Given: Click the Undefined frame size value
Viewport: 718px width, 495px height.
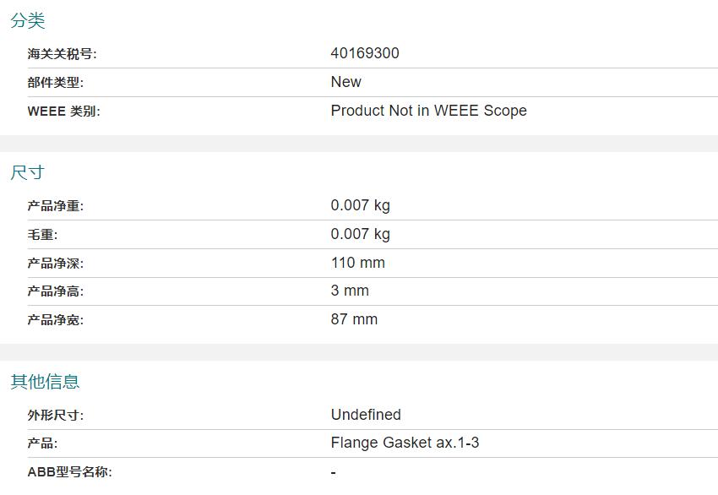Looking at the screenshot, I should [366, 415].
